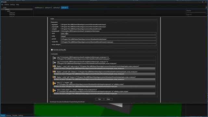Click the recipes file input field
Viewport: 208px width, 117px height.
pos(108,42)
